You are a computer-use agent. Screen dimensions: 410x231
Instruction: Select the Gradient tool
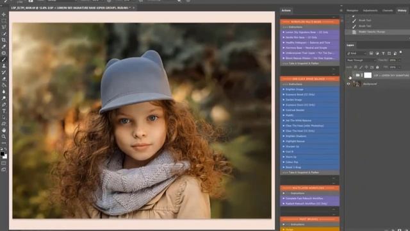tap(4, 85)
